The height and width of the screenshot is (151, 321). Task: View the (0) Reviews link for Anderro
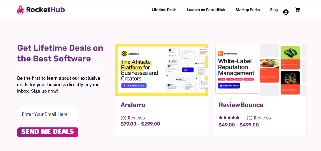(133, 118)
